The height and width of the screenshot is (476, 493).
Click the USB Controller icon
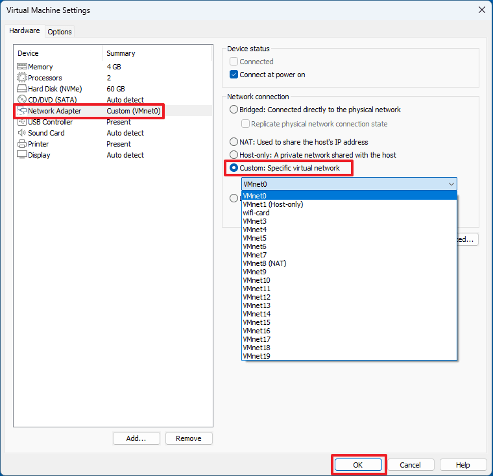click(21, 122)
